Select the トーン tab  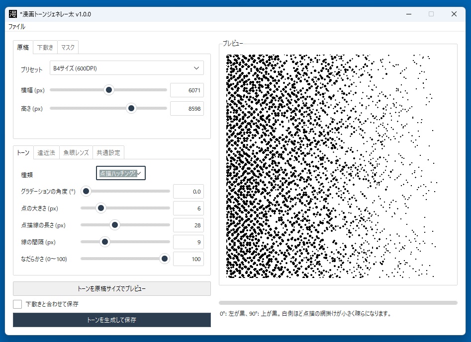[x=23, y=152]
